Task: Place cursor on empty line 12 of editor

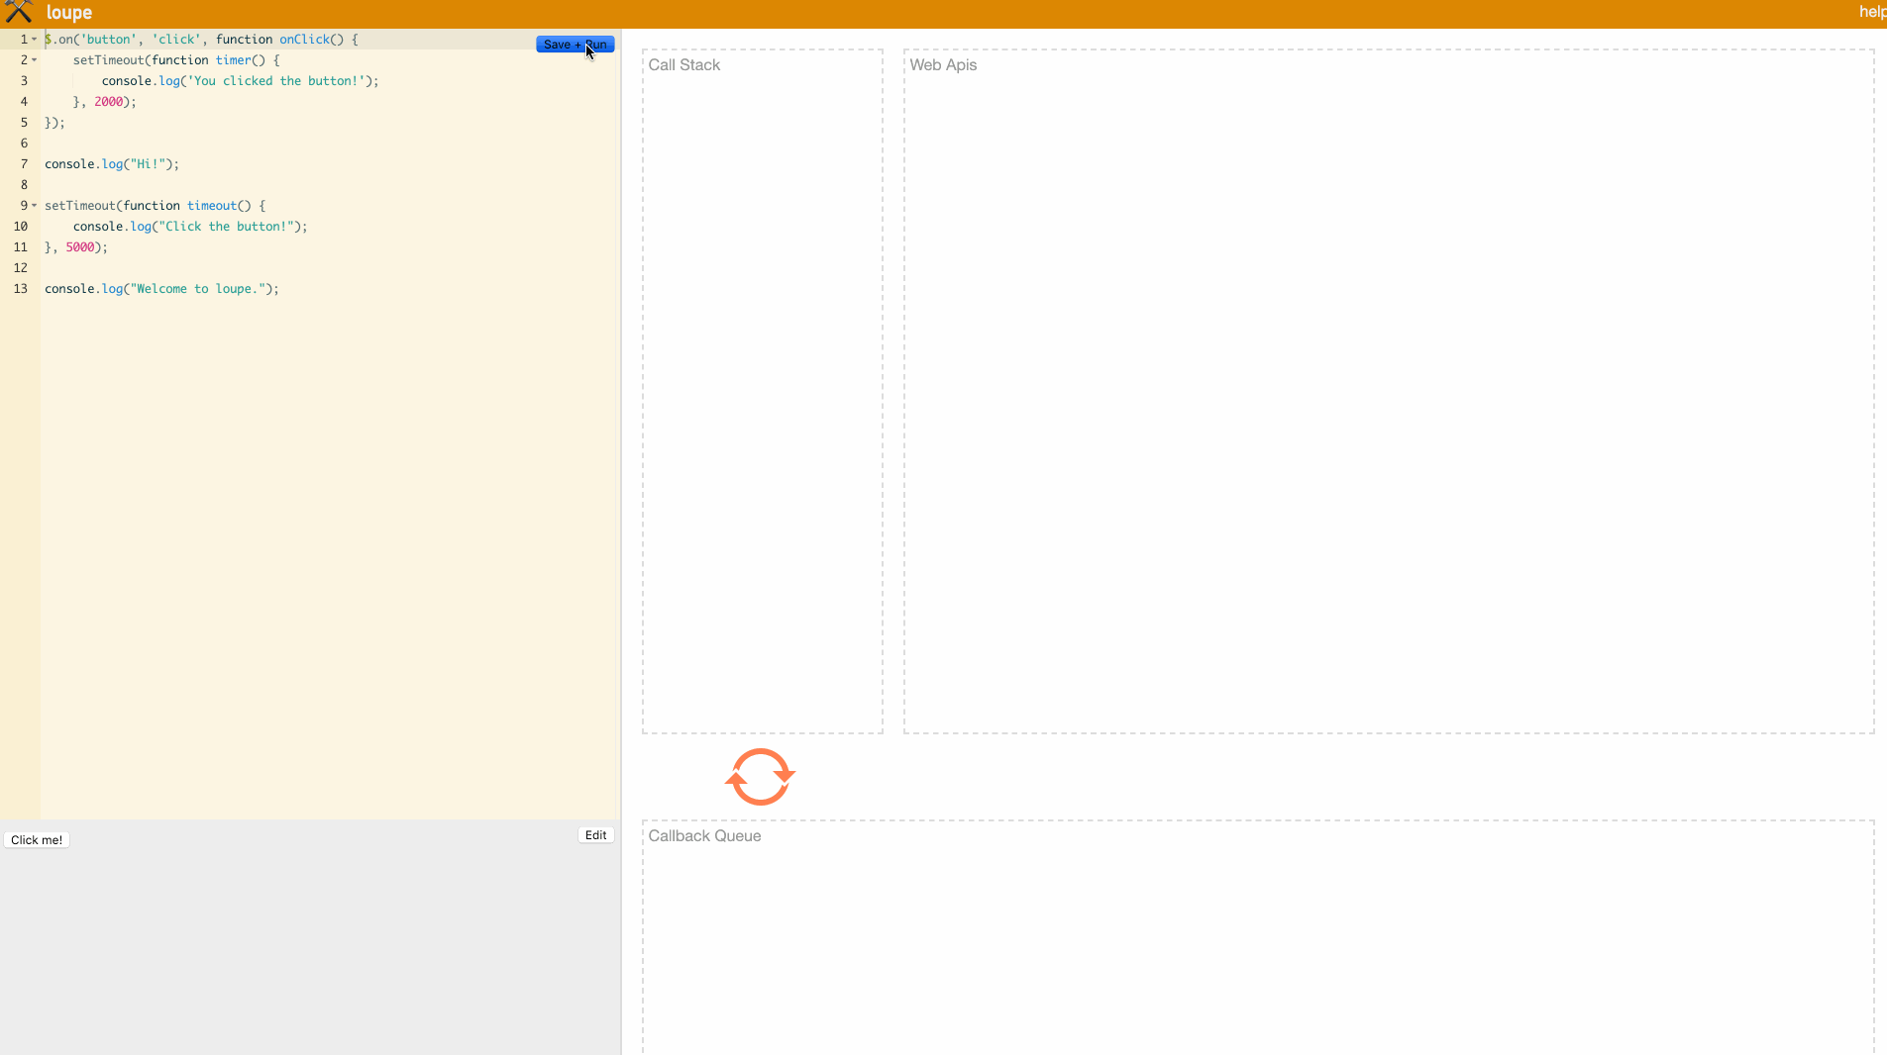Action: point(331,268)
